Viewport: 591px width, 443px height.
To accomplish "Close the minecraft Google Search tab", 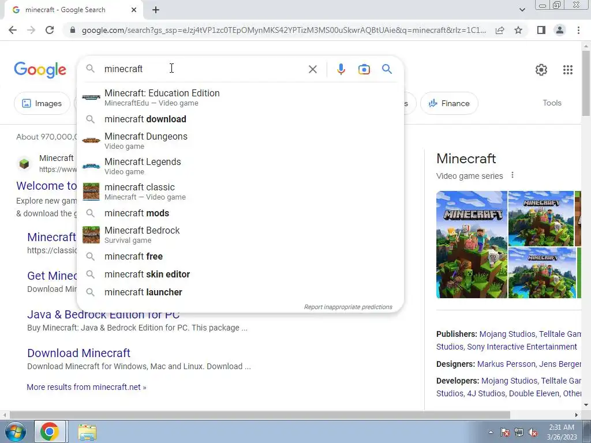I will tap(134, 10).
